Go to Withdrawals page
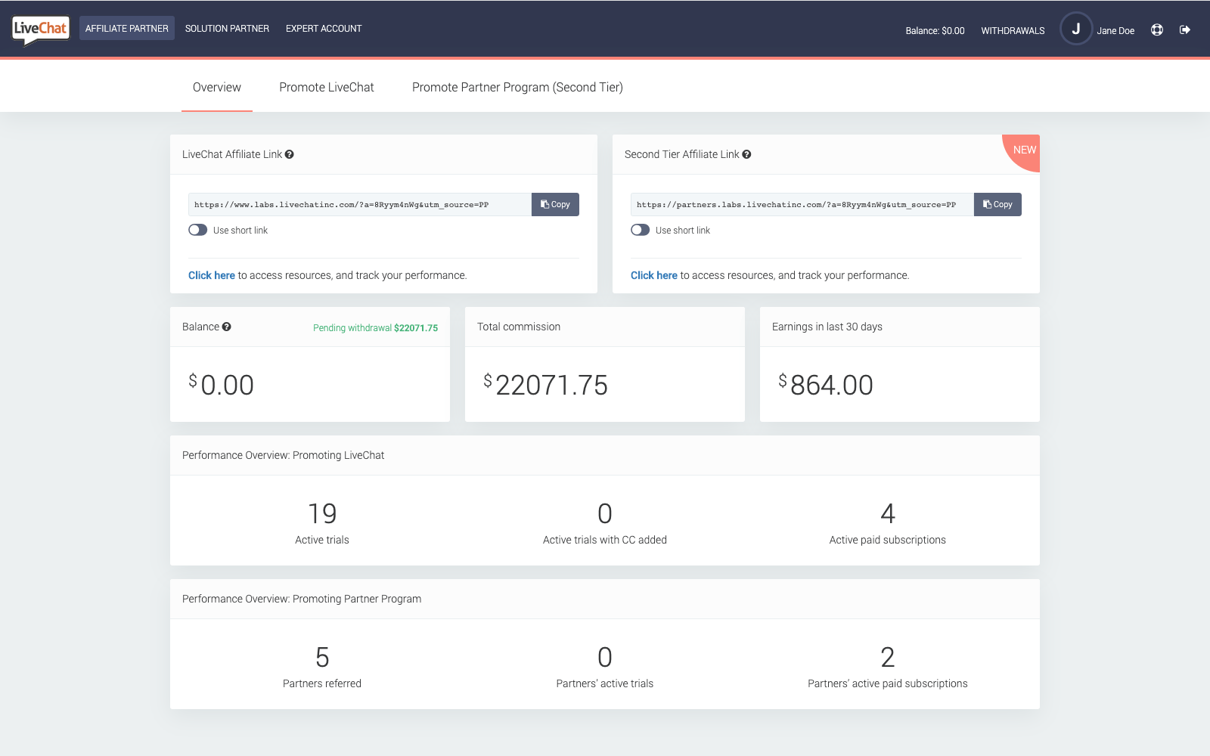The width and height of the screenshot is (1210, 756). coord(1013,31)
